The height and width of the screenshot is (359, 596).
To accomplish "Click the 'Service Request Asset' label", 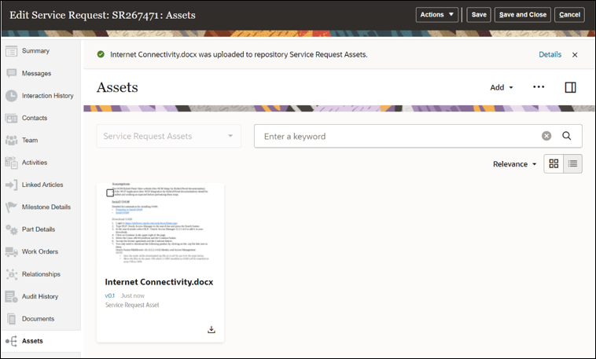I will pyautogui.click(x=132, y=305).
